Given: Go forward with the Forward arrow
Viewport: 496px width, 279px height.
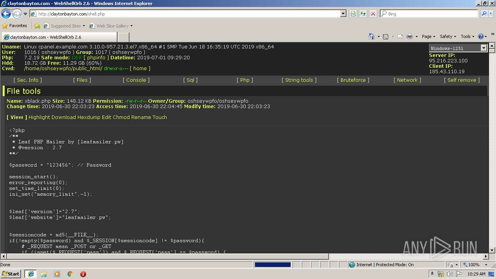Looking at the screenshot, I should point(17,14).
